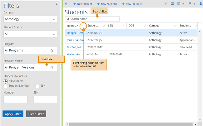Open the gear settings icon
Viewport: 203px width, 126px height.
click(190, 4)
